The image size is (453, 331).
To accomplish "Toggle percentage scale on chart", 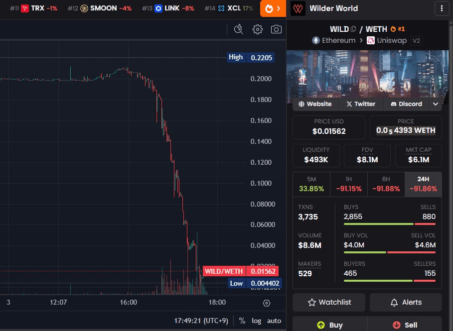I will click(x=242, y=321).
